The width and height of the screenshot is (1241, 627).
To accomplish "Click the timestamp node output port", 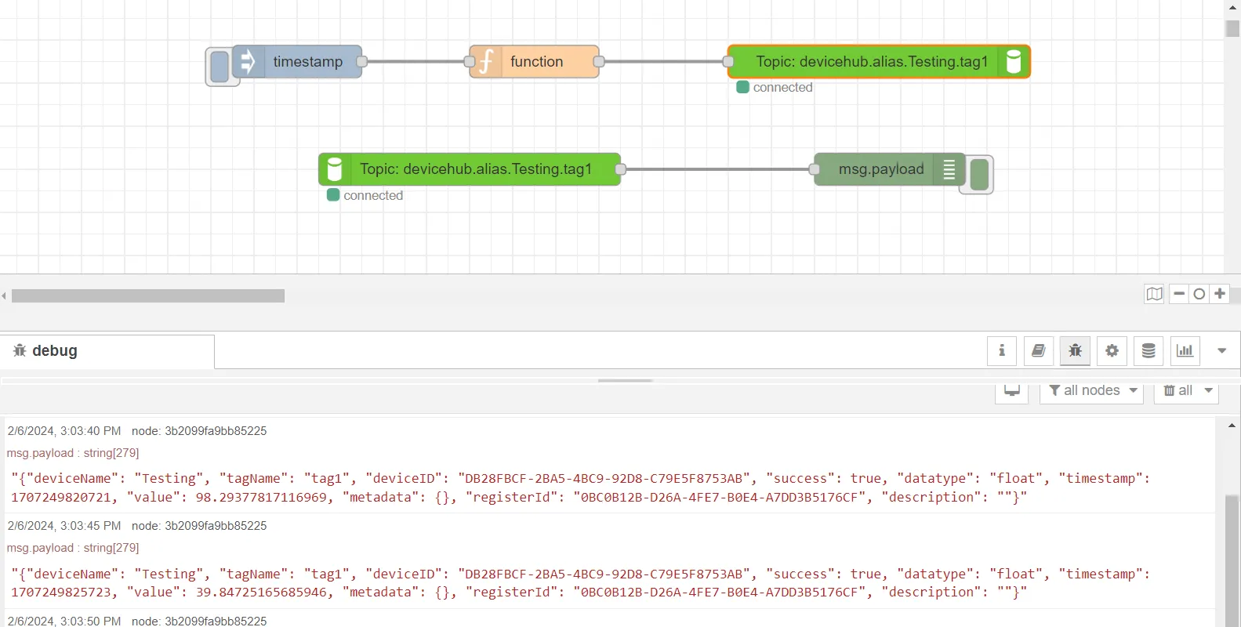I will 361,61.
